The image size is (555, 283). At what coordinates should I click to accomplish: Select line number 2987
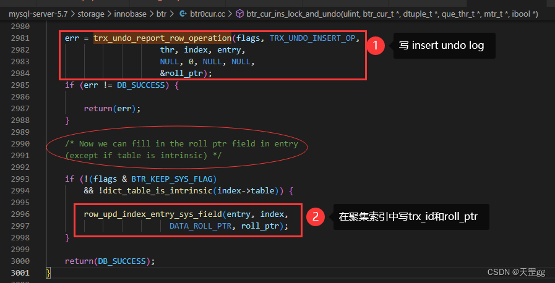[x=20, y=109]
